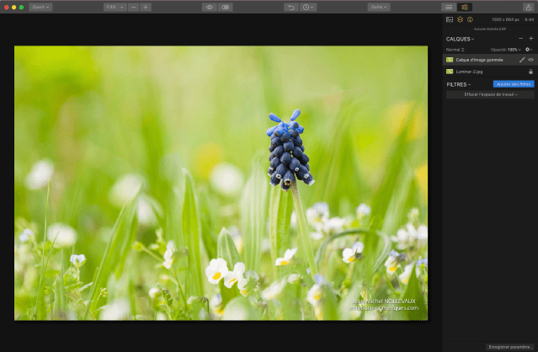Remove layer with the minus icon
538x352 pixels.
point(520,39)
